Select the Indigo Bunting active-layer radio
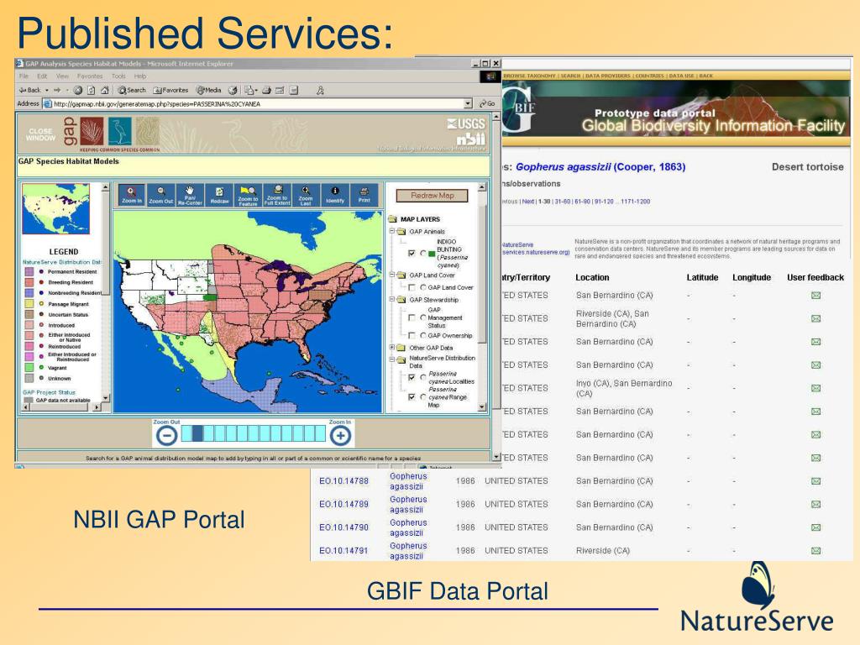Image resolution: width=860 pixels, height=645 pixels. pos(423,254)
